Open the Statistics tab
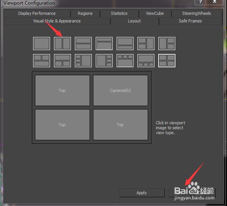Image resolution: width=227 pixels, height=206 pixels. [119, 13]
